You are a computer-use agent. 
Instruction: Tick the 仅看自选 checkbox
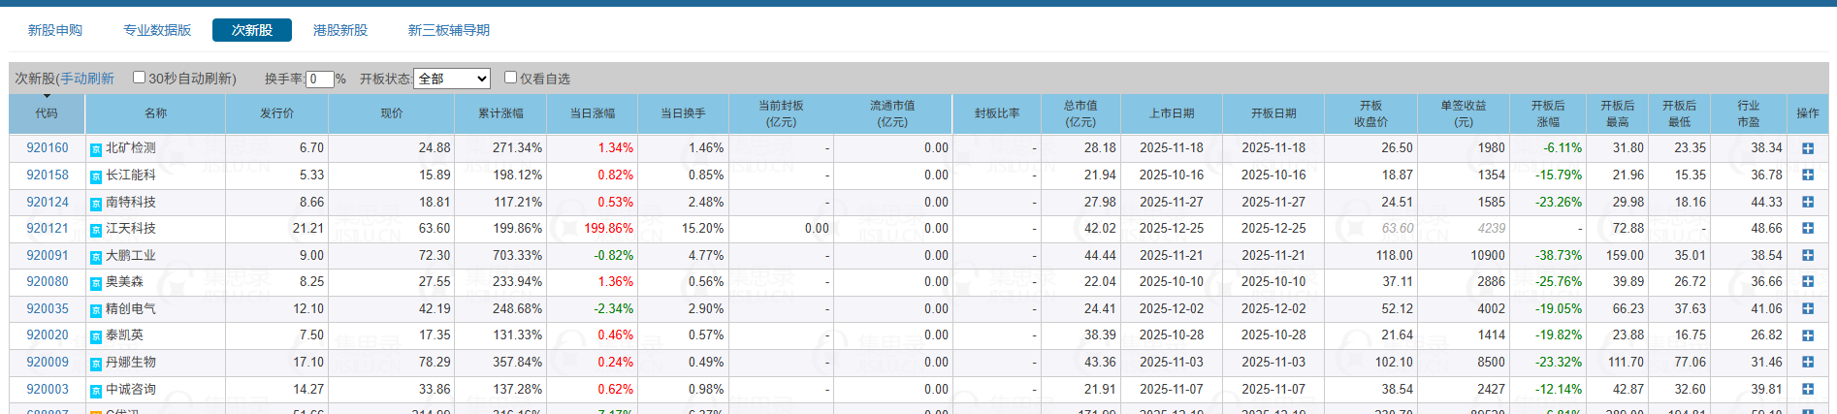[510, 78]
